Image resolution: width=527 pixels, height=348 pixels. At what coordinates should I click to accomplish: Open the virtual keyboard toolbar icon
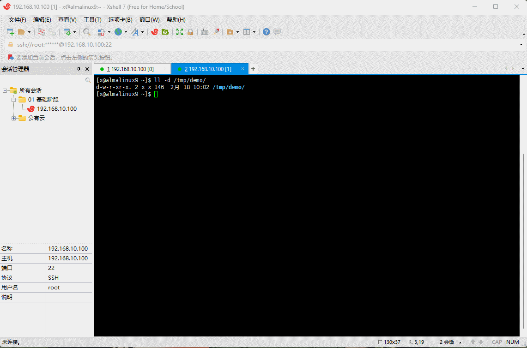coord(204,32)
